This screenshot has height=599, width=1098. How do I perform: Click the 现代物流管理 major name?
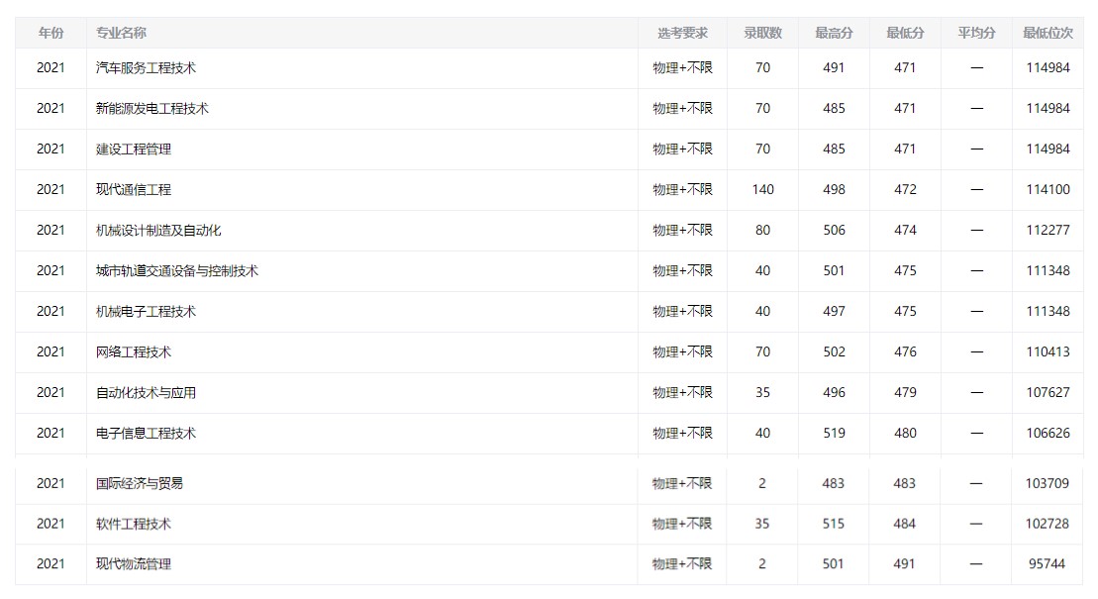pyautogui.click(x=134, y=564)
